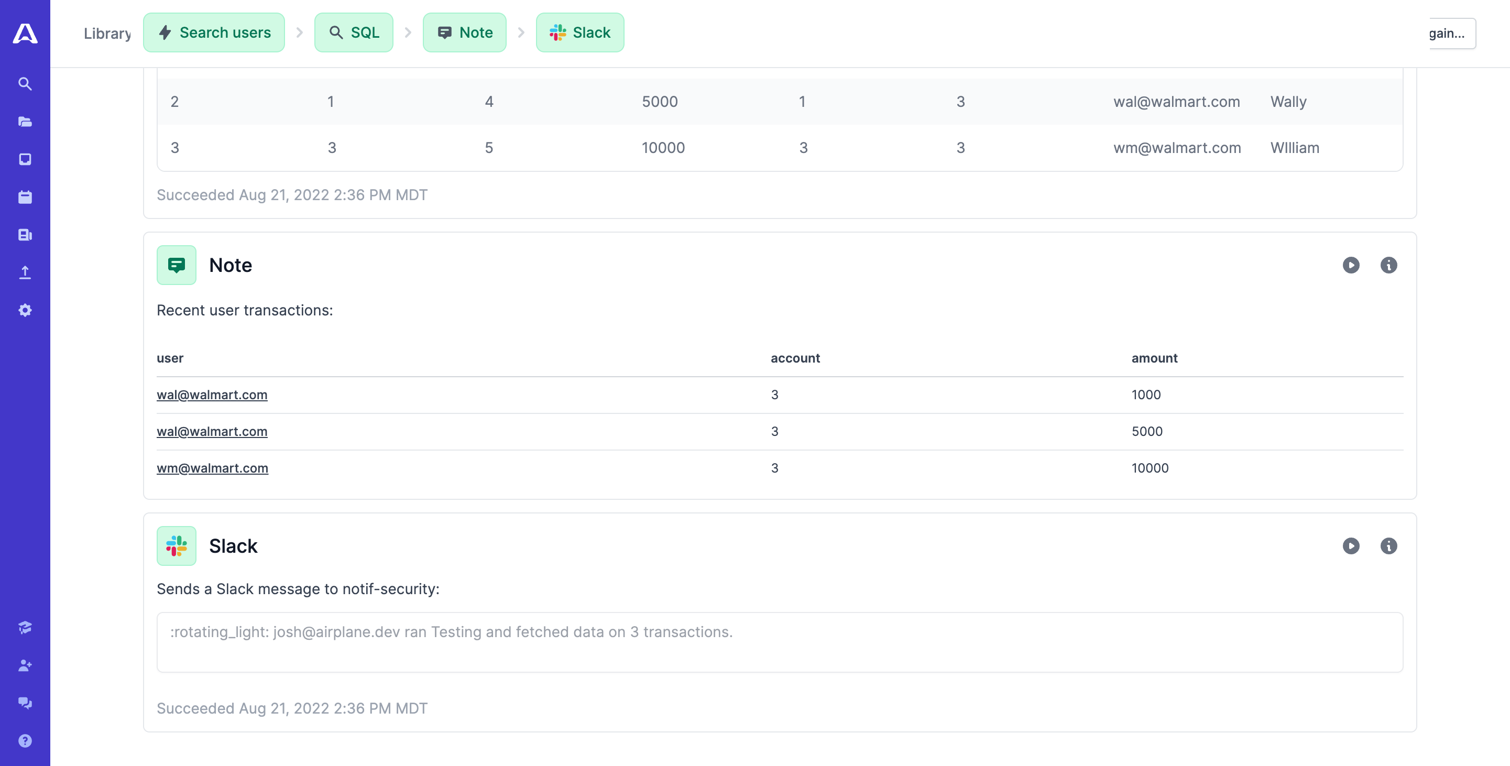
Task: Click the settings gear in the sidebar
Action: pos(25,310)
